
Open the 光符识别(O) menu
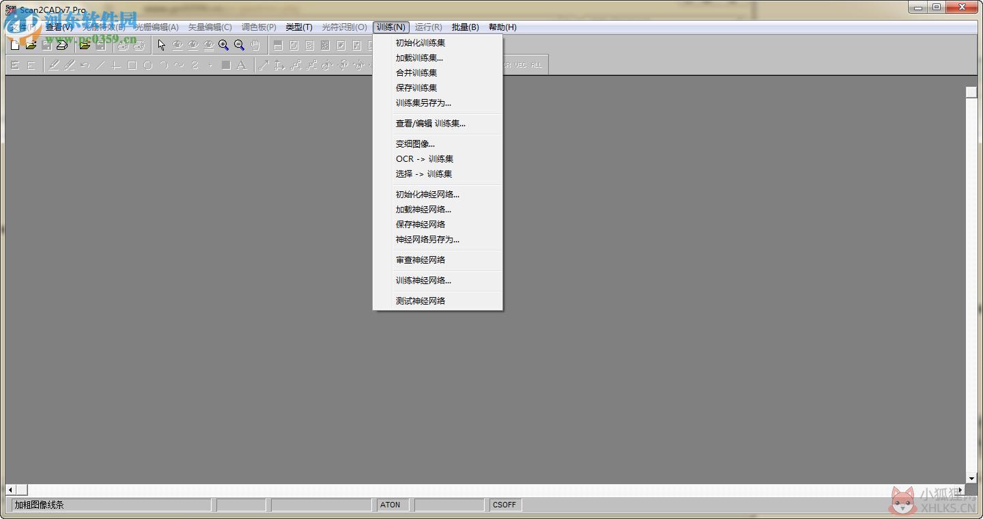(x=345, y=27)
